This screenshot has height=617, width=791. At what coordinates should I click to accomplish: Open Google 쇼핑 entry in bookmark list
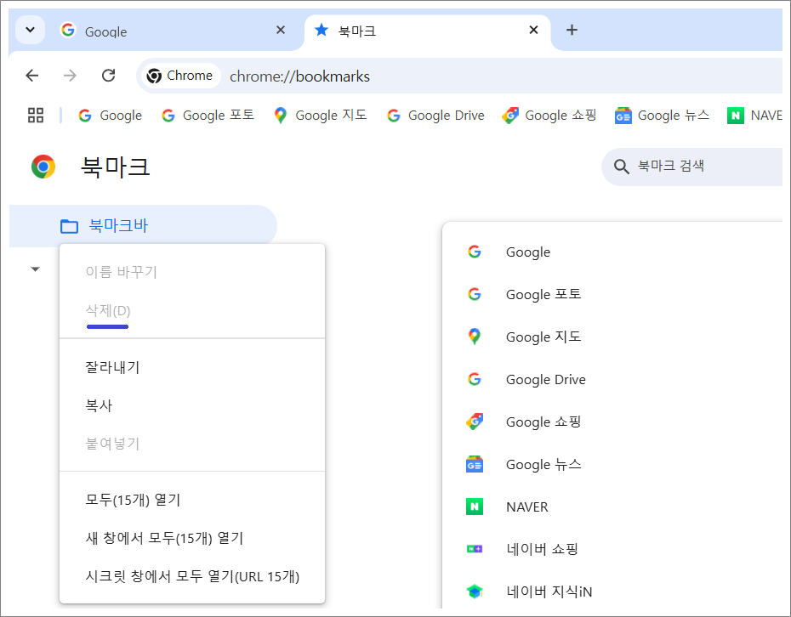(612, 422)
